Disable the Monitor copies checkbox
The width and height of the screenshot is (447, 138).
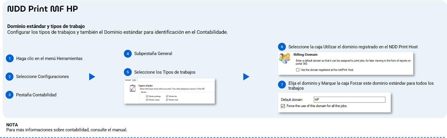(147, 100)
